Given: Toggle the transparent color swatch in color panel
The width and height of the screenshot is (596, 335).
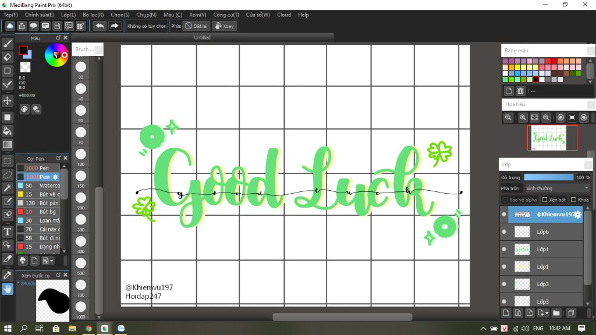Looking at the screenshot, I should (25, 67).
